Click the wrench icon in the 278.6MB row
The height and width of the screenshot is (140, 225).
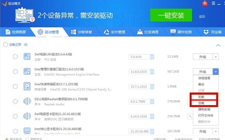tap(189, 101)
